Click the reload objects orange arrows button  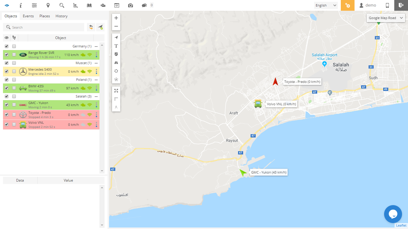point(91,27)
